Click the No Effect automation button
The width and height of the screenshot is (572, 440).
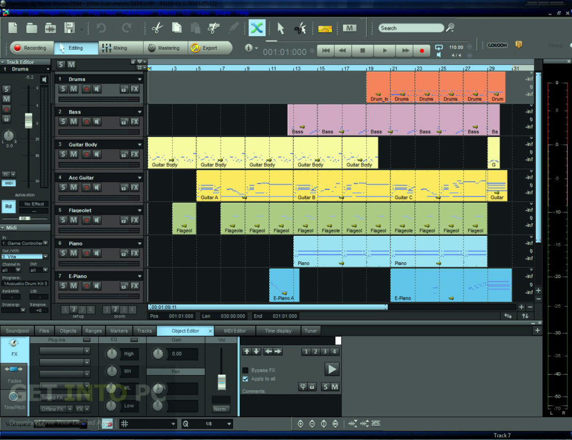[34, 204]
